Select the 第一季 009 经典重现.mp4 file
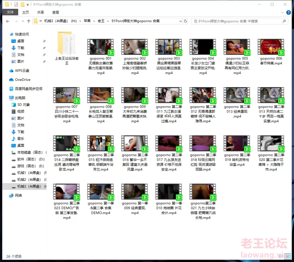 [x=135, y=200]
